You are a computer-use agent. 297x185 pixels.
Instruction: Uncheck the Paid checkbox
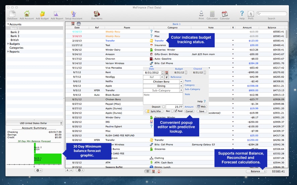tap(176, 111)
